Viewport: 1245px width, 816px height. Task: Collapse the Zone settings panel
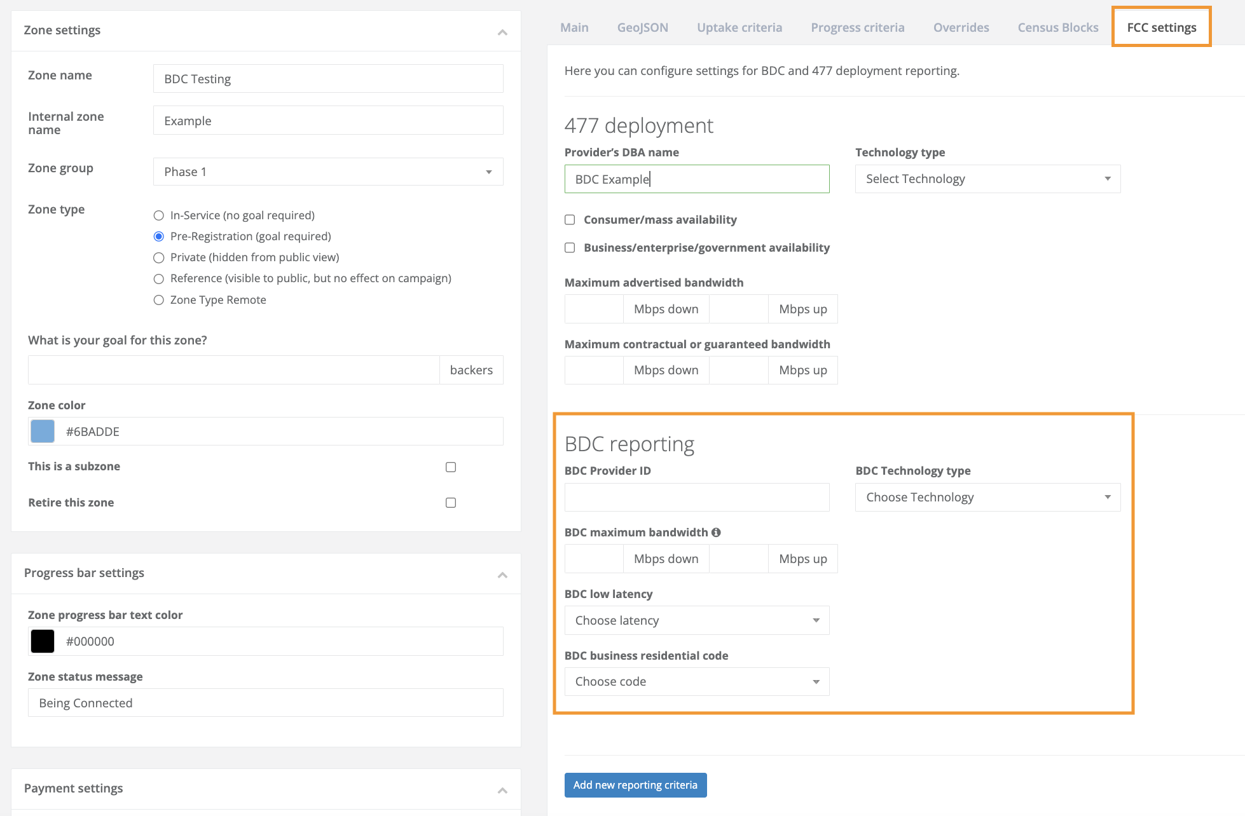502,32
